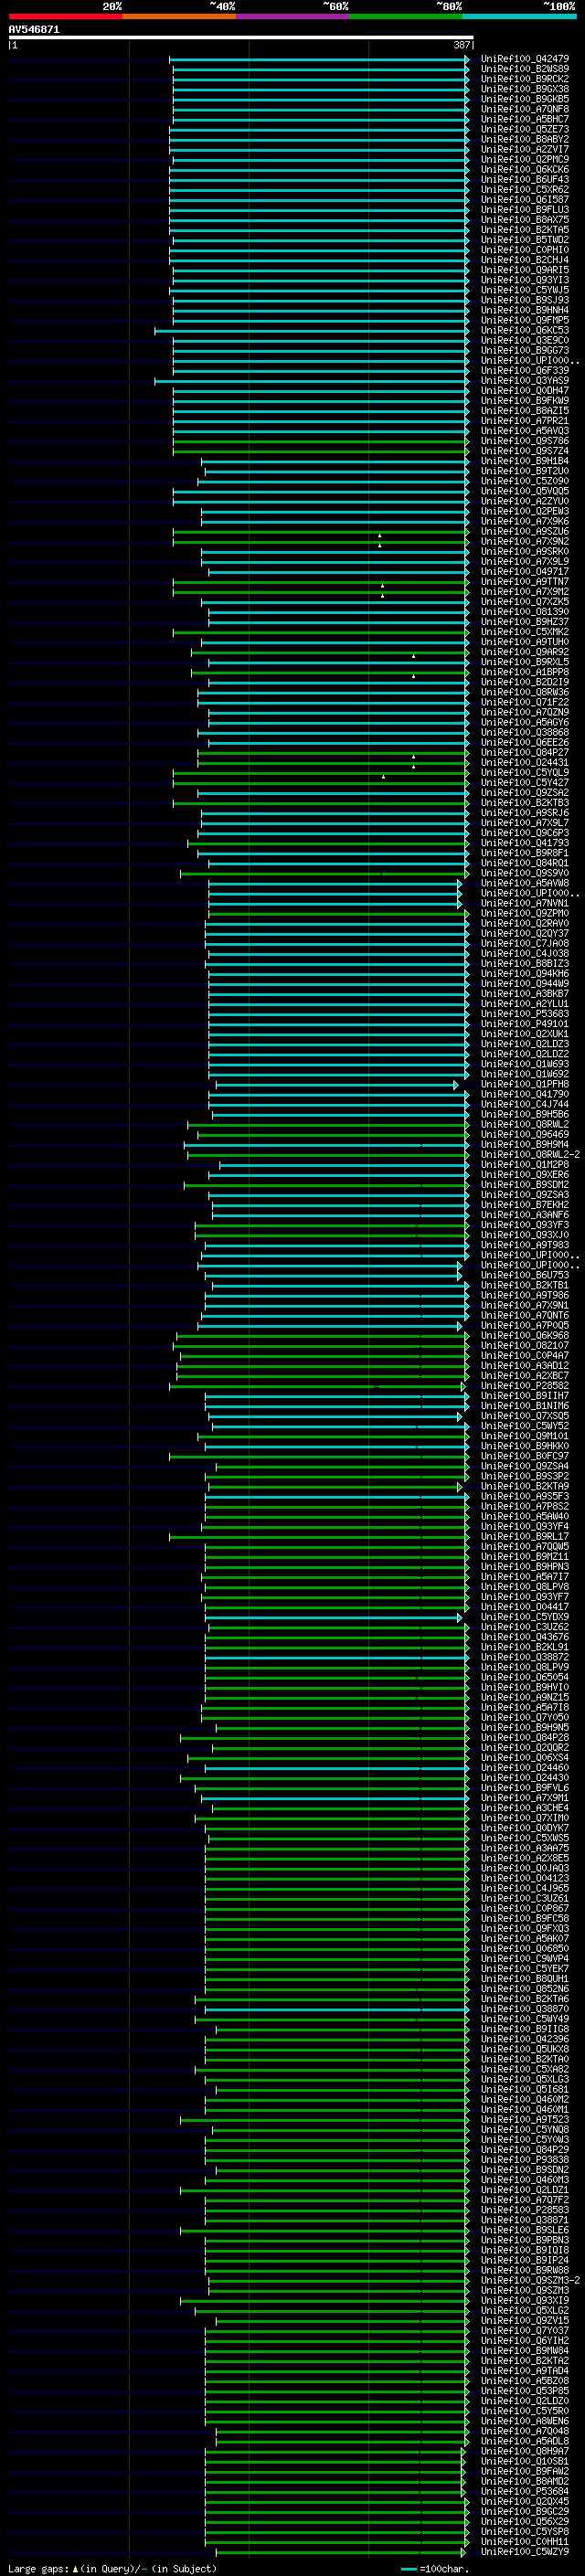Click the cyan ~100% identity scale segment
The width and height of the screenshot is (585, 2576).
coord(519,17)
